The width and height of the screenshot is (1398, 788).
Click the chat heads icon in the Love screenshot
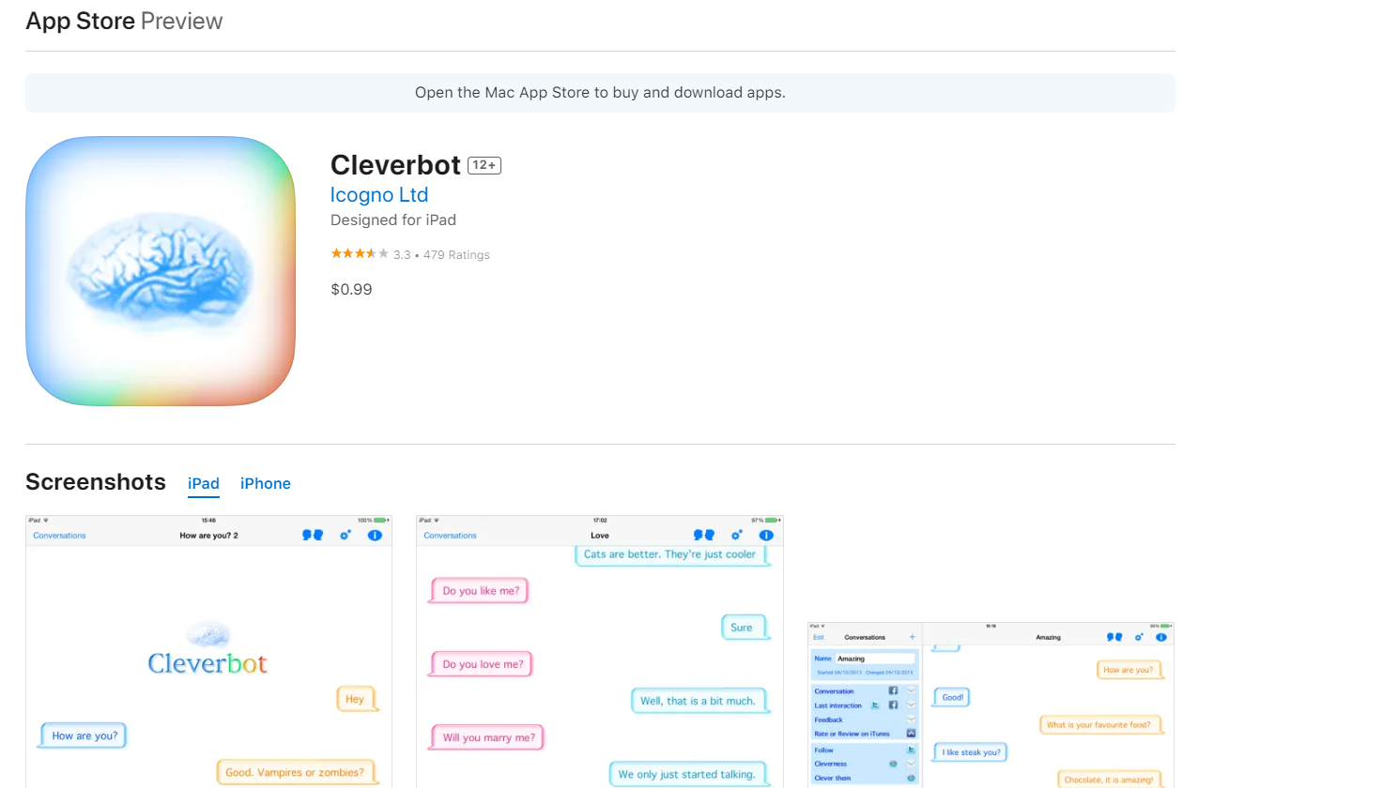click(x=704, y=535)
